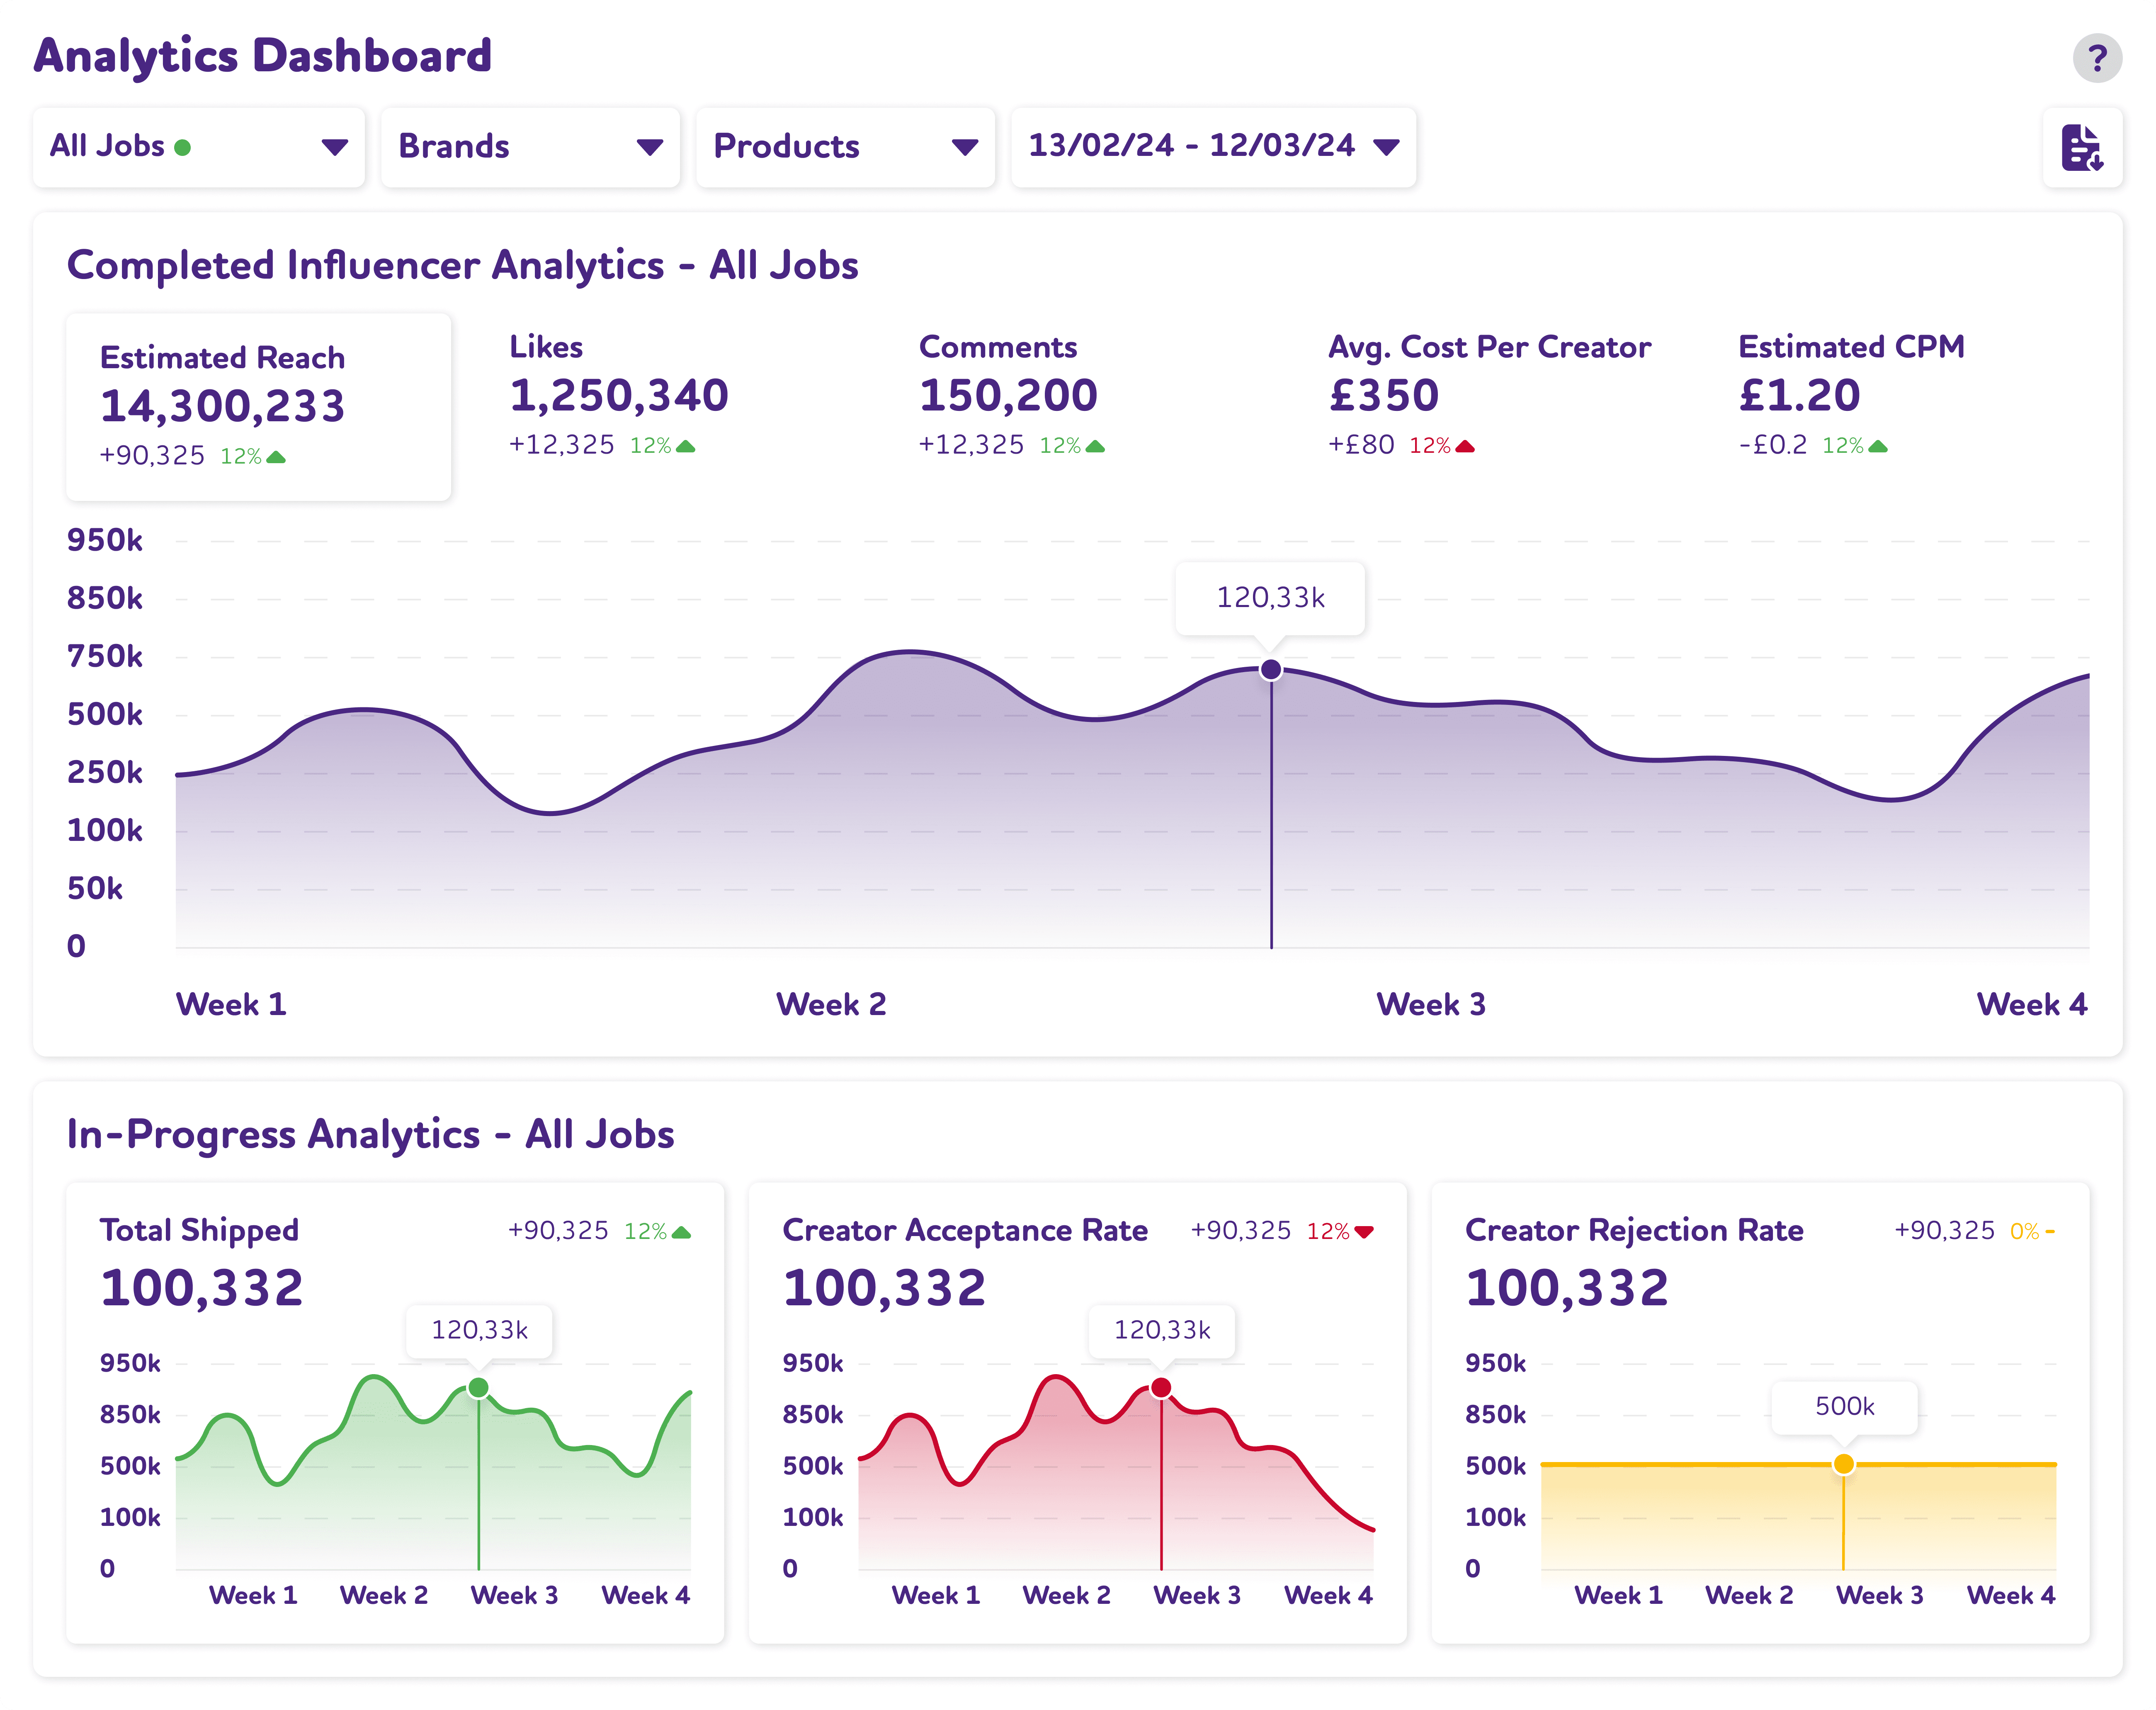Click Week 2 label on main chart
Image resolution: width=2156 pixels, height=1710 pixels.
(x=830, y=1004)
